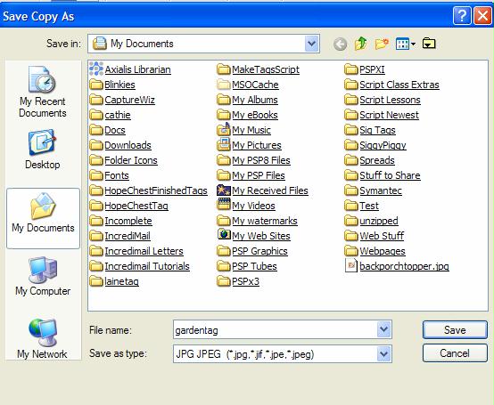Select the backporchtopper.jpg file

[397, 266]
